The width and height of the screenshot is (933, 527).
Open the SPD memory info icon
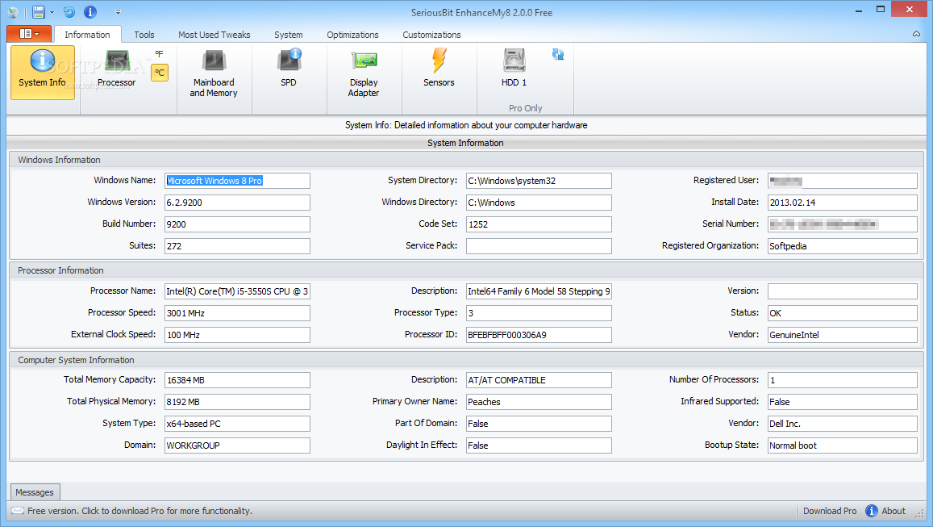pyautogui.click(x=289, y=69)
